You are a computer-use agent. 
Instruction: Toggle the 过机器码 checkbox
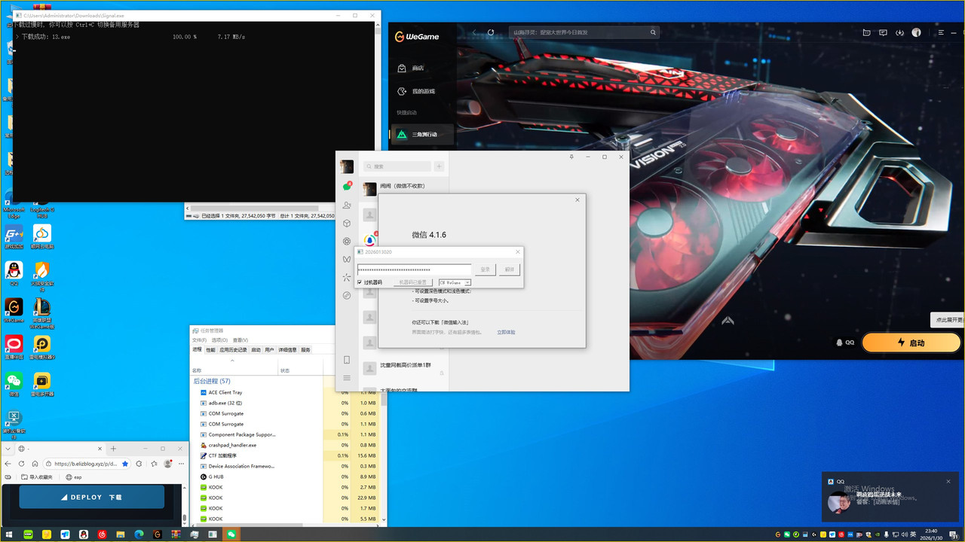pyautogui.click(x=360, y=282)
